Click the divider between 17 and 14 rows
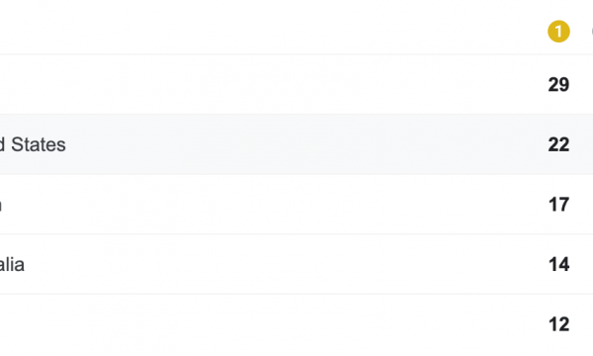 296,234
